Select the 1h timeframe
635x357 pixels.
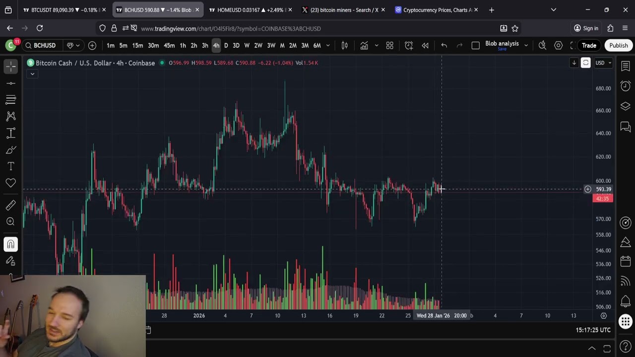pyautogui.click(x=183, y=46)
